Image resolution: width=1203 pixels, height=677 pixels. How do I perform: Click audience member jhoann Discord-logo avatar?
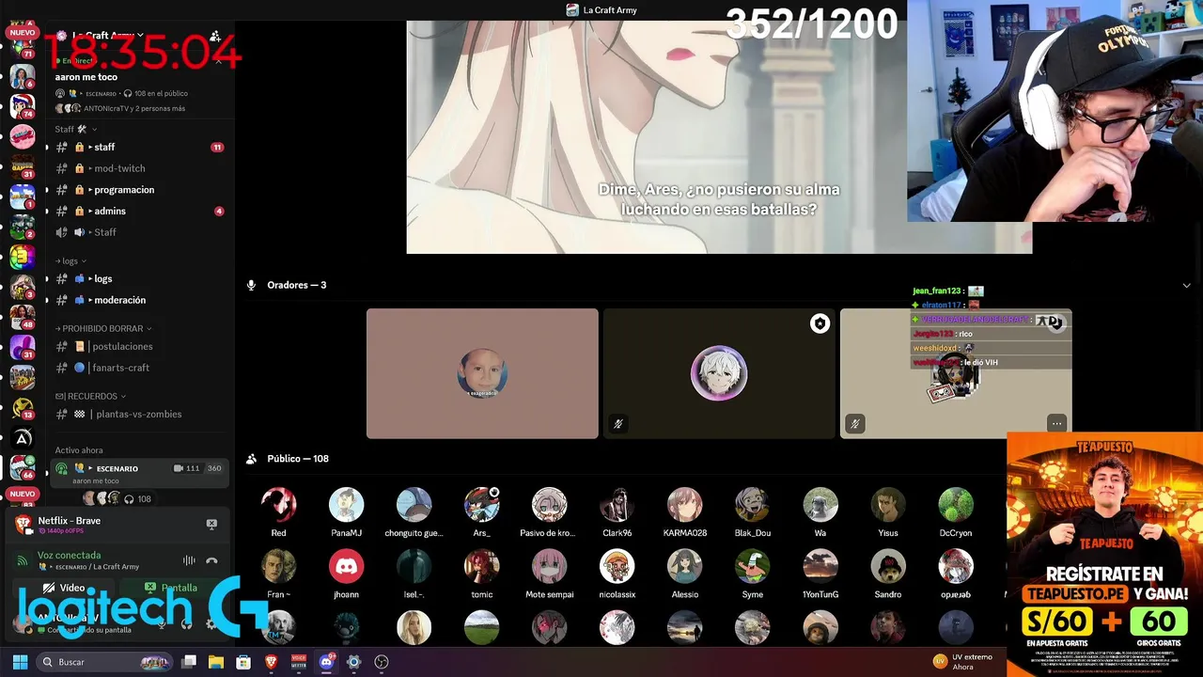346,567
